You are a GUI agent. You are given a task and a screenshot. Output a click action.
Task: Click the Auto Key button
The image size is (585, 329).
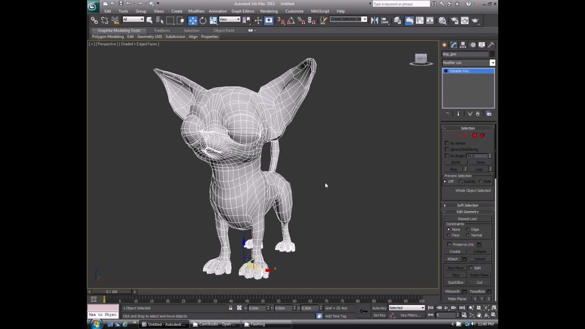(379, 308)
